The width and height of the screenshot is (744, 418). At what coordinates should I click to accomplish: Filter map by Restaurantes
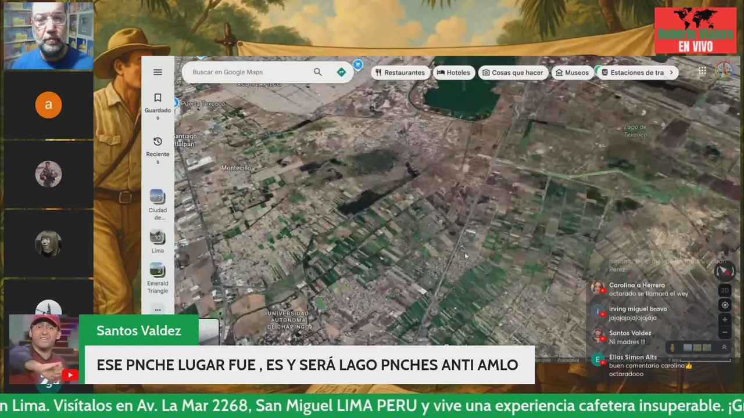point(400,73)
